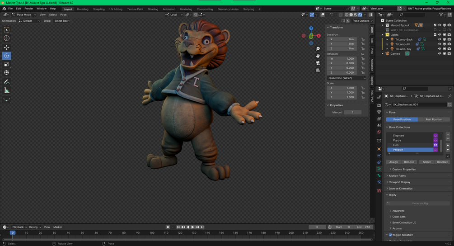This screenshot has height=246, width=454.
Task: Click the pan hand viewport icon
Action: click(318, 56)
